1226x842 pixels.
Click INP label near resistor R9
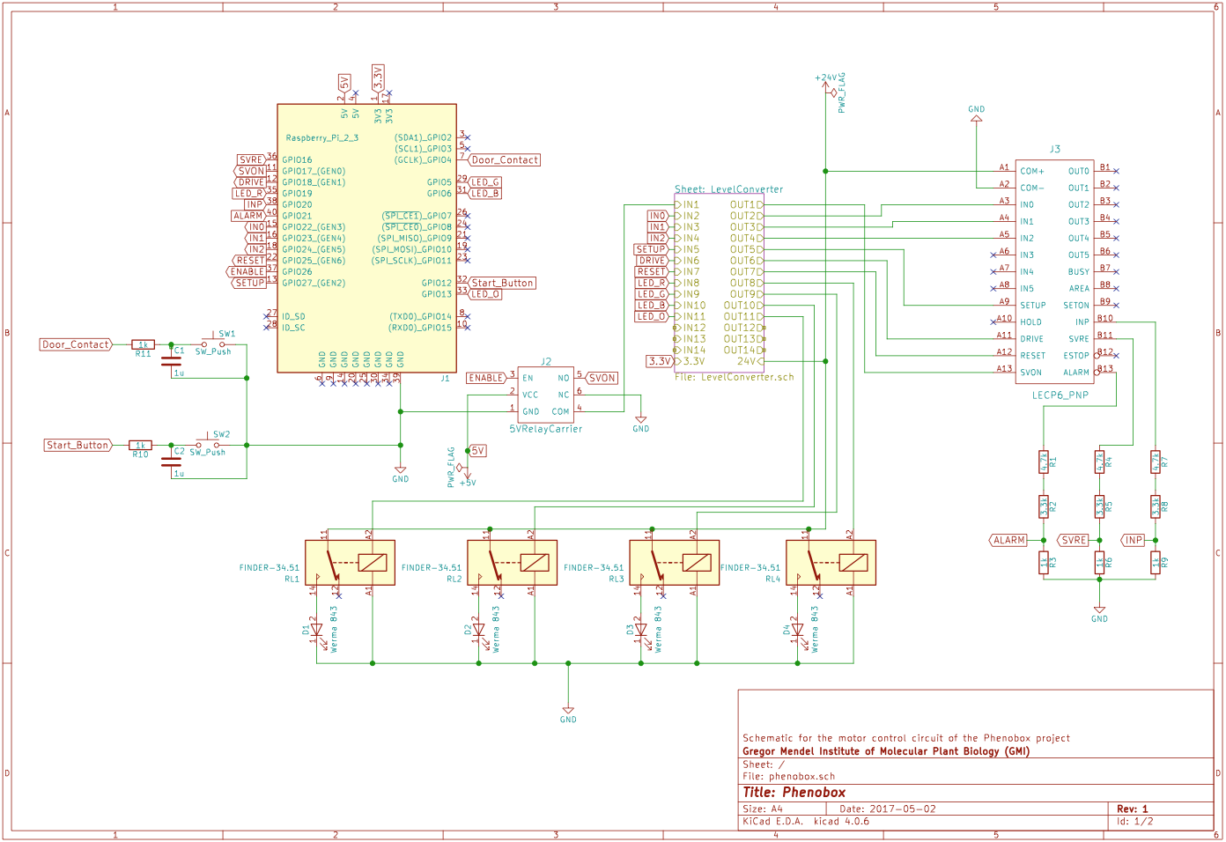(1134, 540)
